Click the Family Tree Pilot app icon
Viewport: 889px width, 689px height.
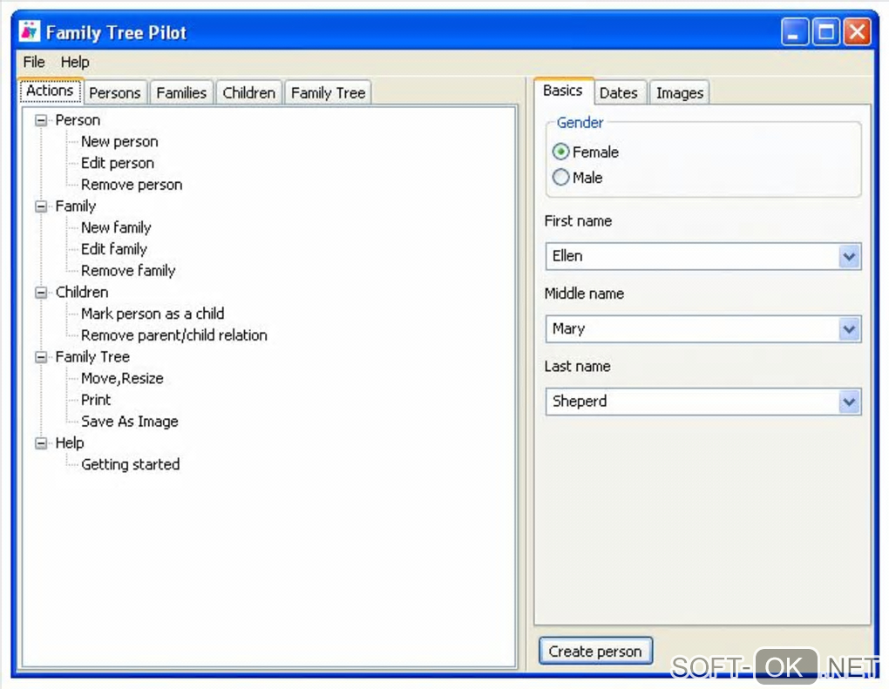(x=30, y=31)
